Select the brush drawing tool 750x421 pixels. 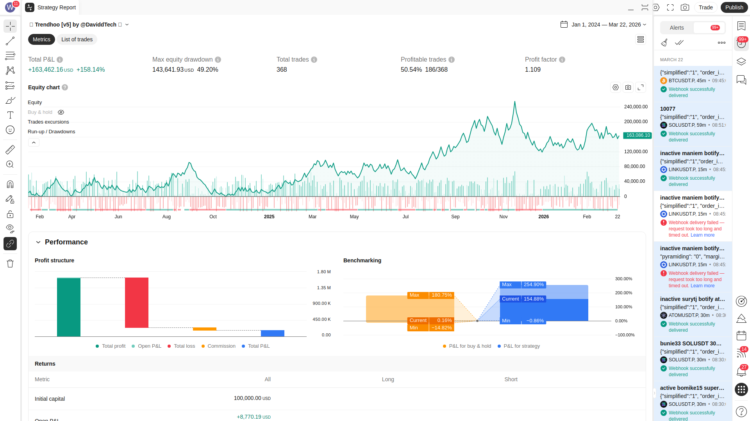click(x=10, y=100)
